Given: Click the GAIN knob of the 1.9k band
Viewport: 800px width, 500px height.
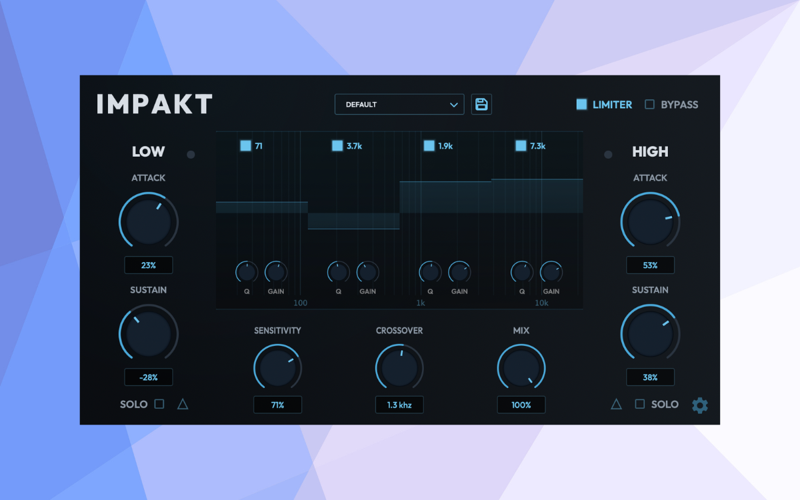Looking at the screenshot, I should pyautogui.click(x=460, y=272).
